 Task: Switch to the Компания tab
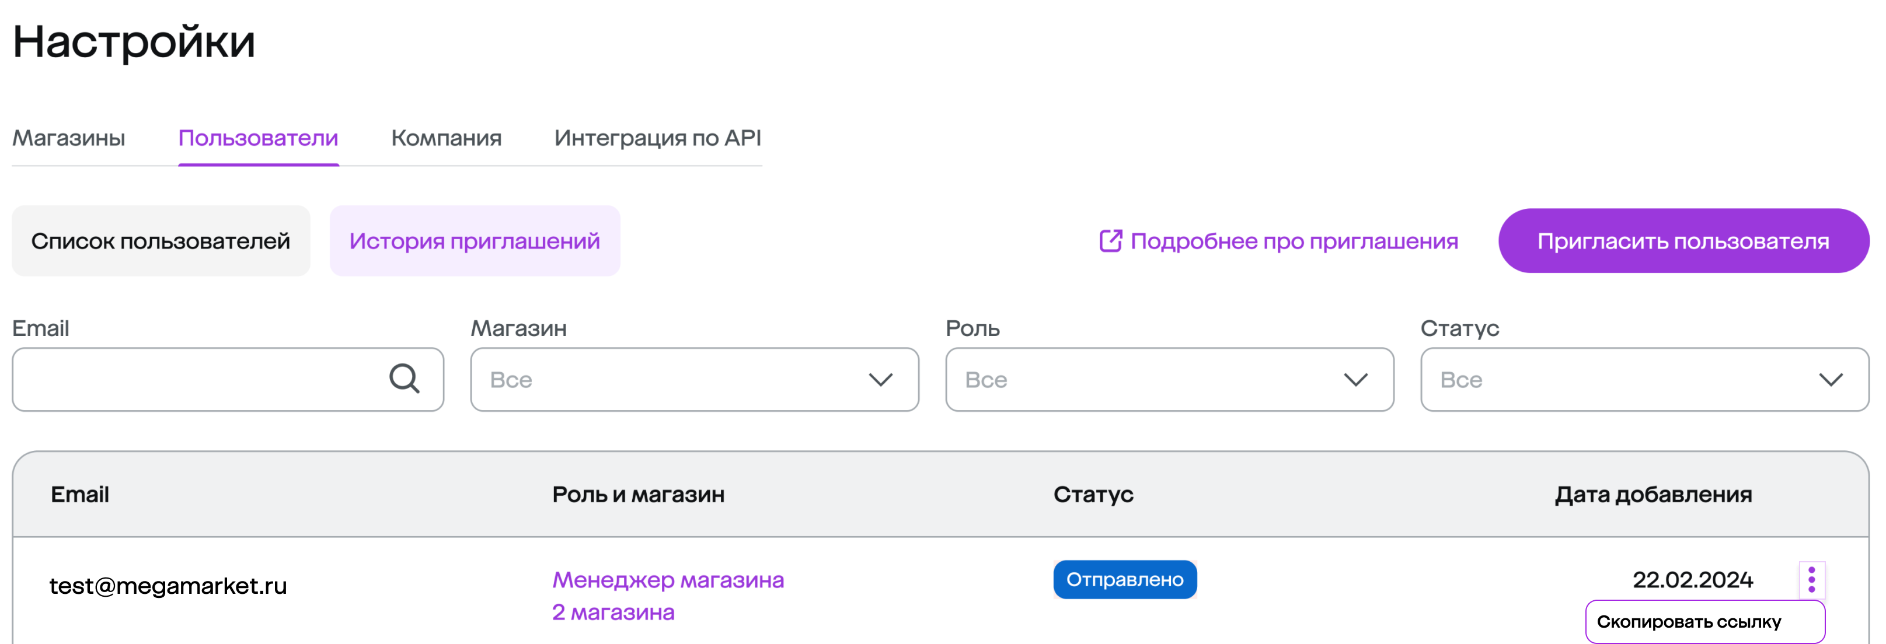446,138
